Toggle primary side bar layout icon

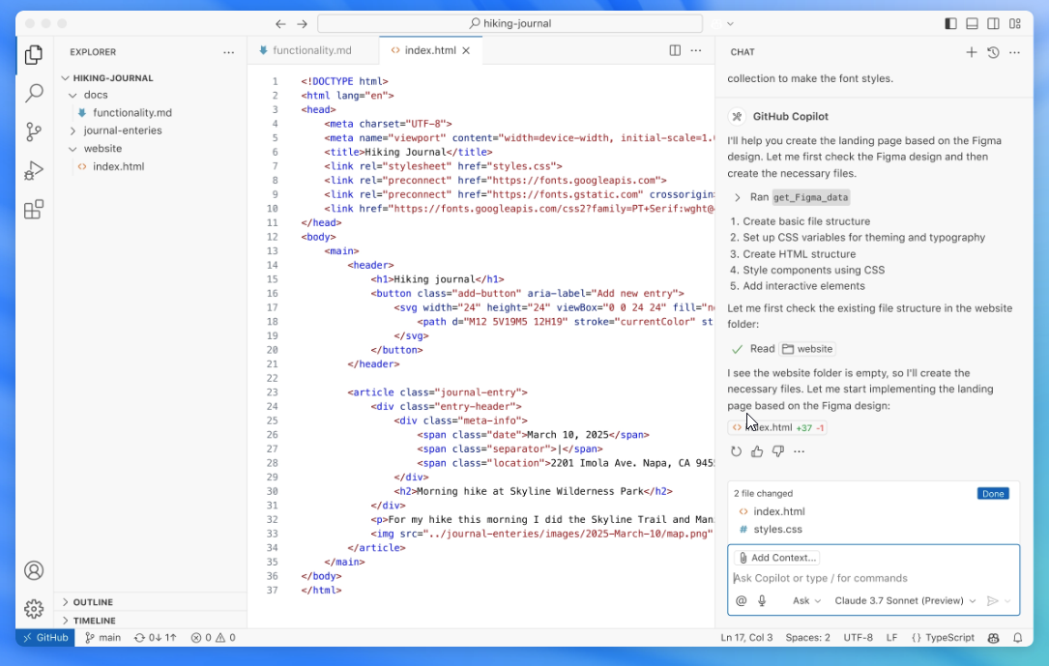950,23
